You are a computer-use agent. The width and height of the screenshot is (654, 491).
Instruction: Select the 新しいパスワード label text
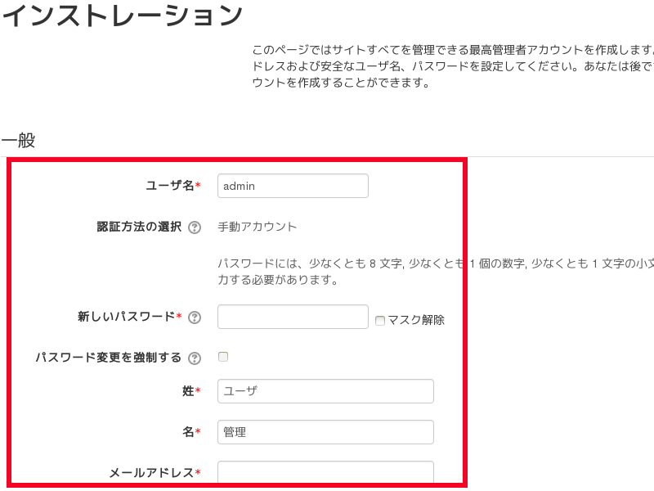[x=126, y=317]
